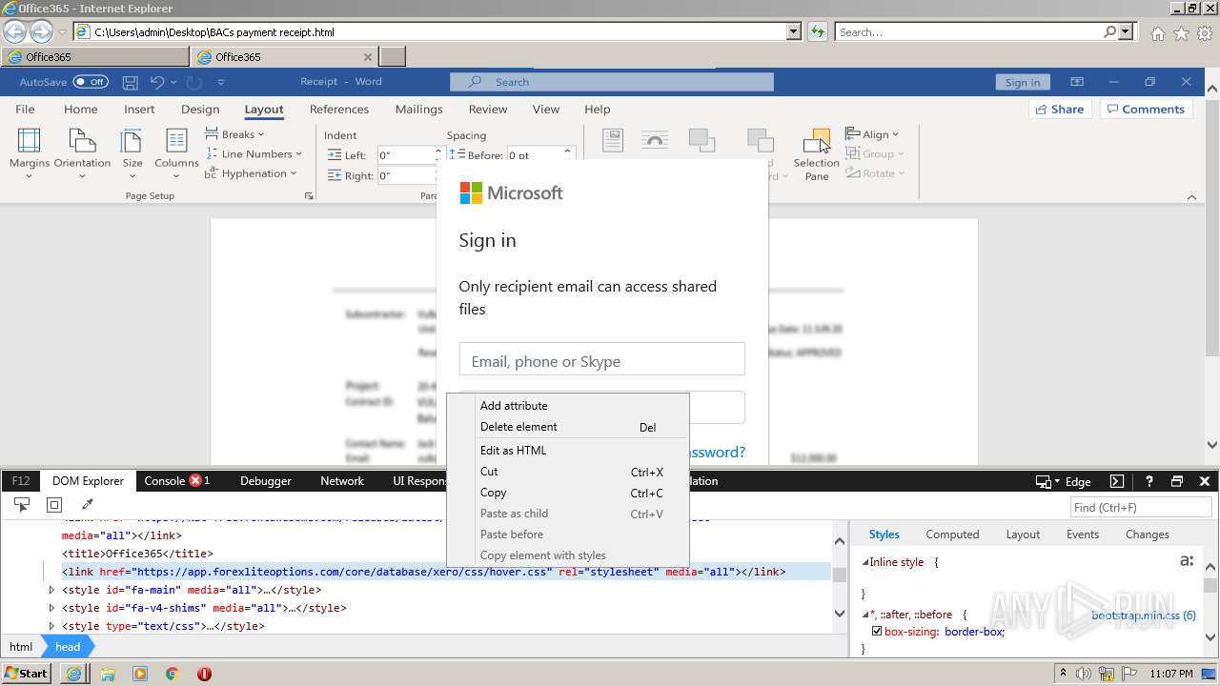Expand the style fa-main node
1220x686 pixels.
52,590
